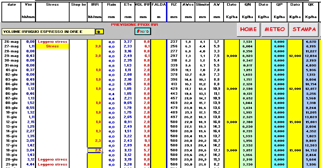This screenshot has height=168, width=321.
Task: Click the HOME button
Action: click(x=248, y=29)
